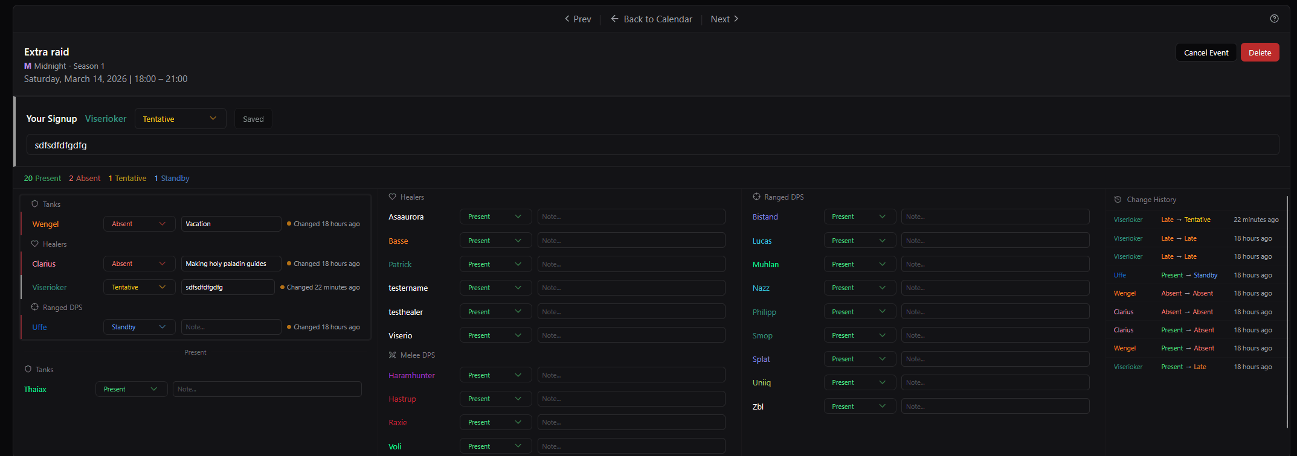Open Nazz's Present status dropdown

(x=860, y=288)
